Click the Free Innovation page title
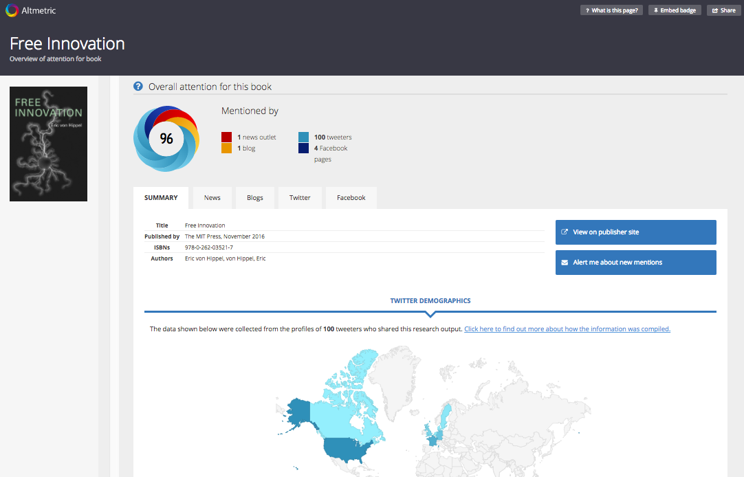This screenshot has width=744, height=477. coord(67,43)
